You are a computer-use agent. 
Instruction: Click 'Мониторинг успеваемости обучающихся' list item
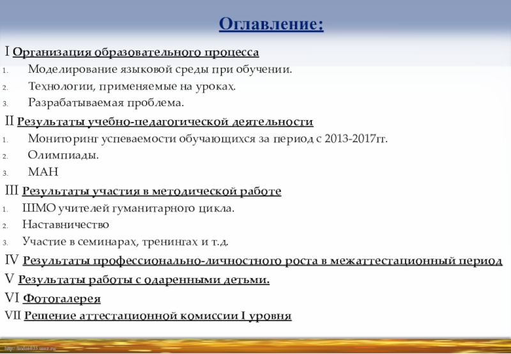pos(208,138)
